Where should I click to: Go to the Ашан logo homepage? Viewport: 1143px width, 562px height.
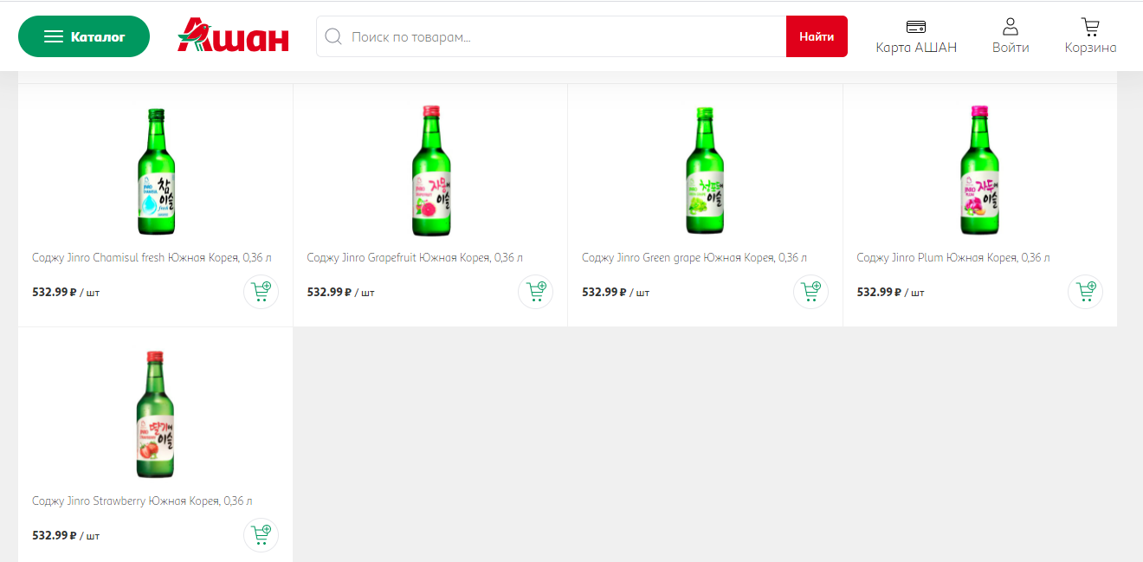(234, 36)
